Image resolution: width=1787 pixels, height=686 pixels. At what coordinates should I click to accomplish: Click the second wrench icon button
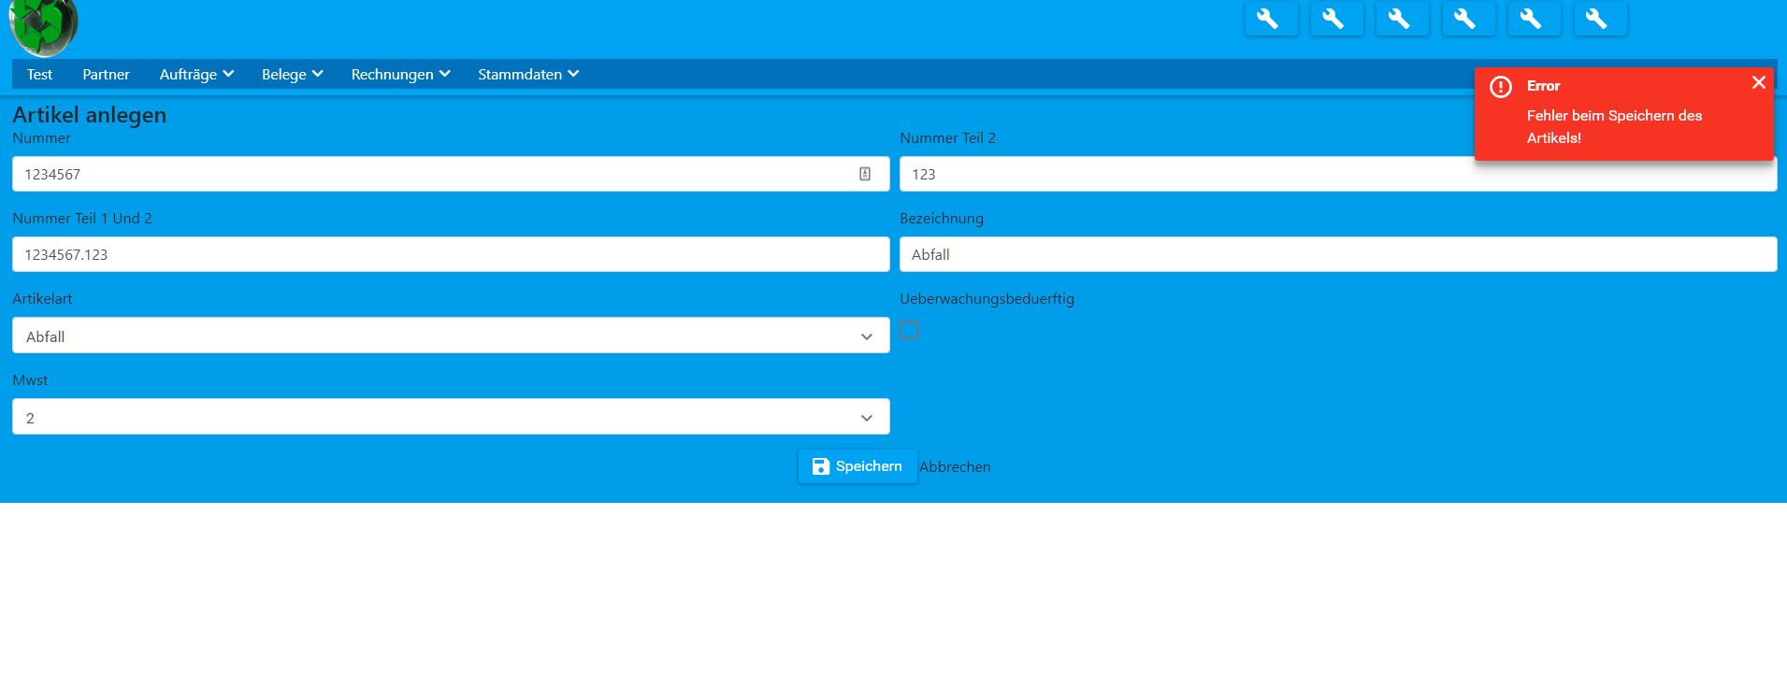[1336, 19]
